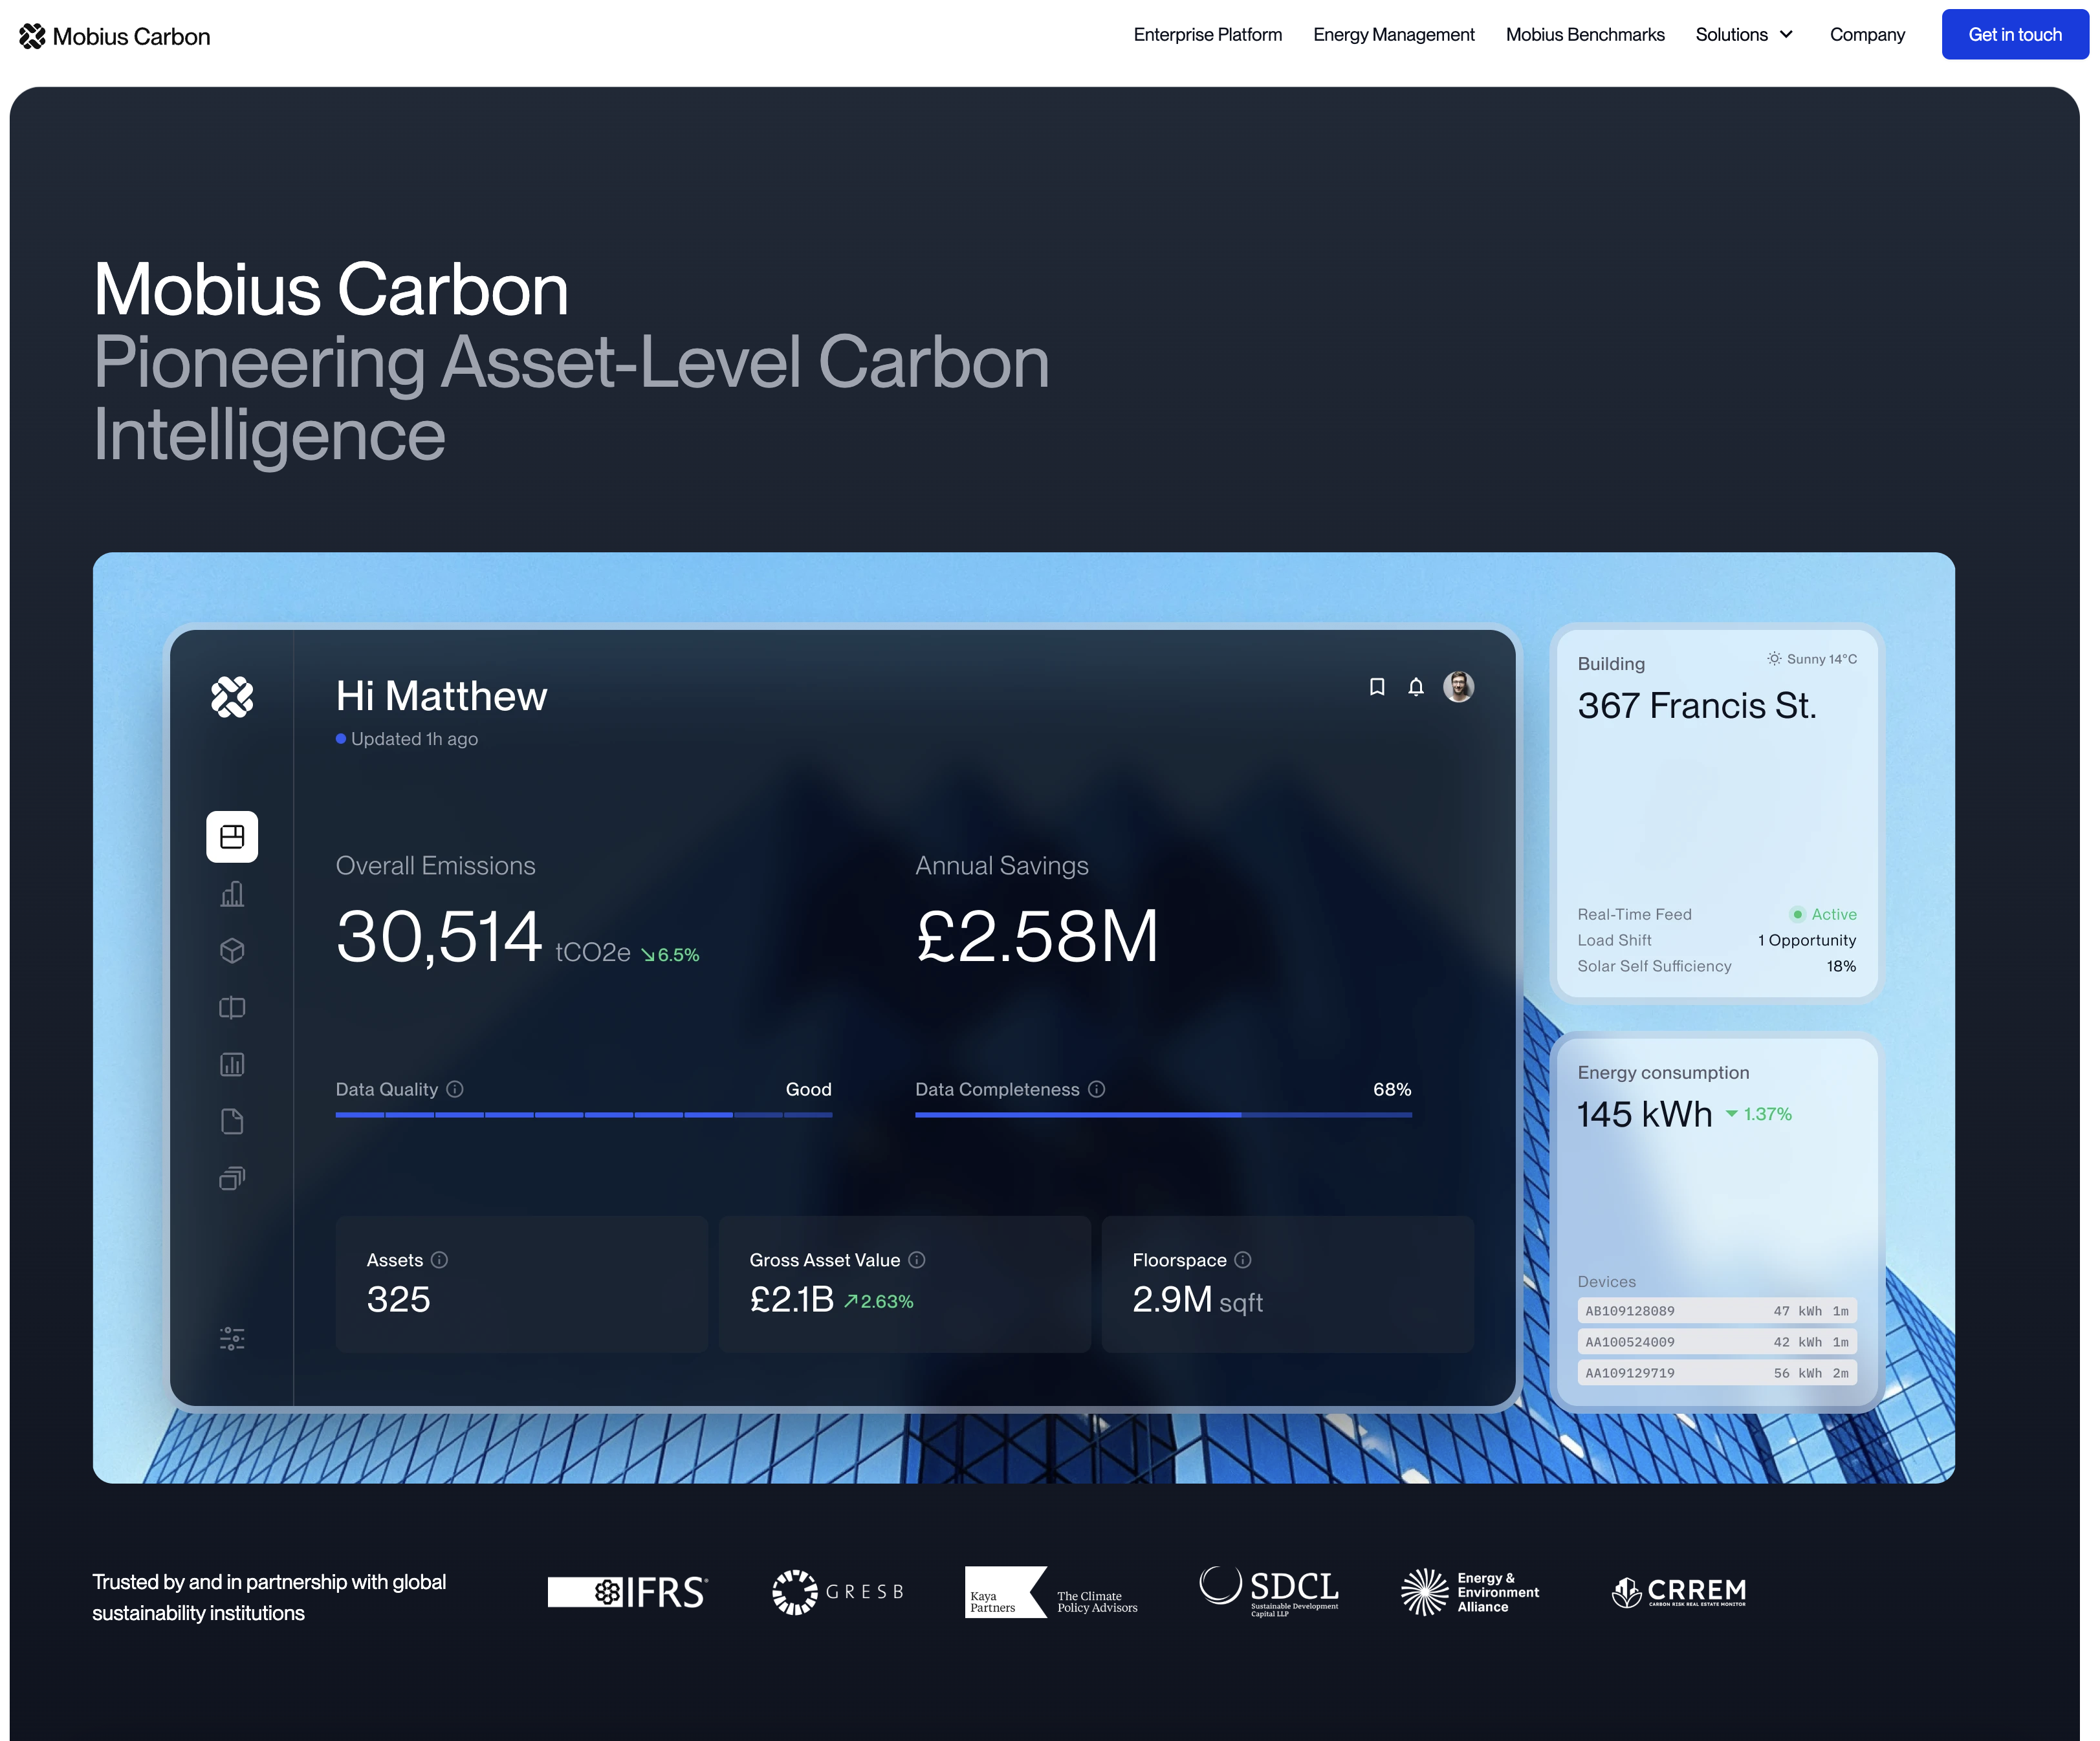Open the settings sliders icon at sidebar bottom
This screenshot has width=2100, height=1741.
tap(231, 1338)
